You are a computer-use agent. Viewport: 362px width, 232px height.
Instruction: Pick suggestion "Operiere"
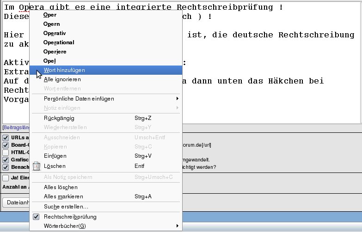tap(106, 52)
